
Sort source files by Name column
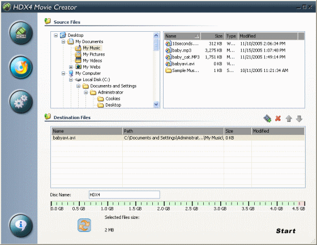(182, 36)
